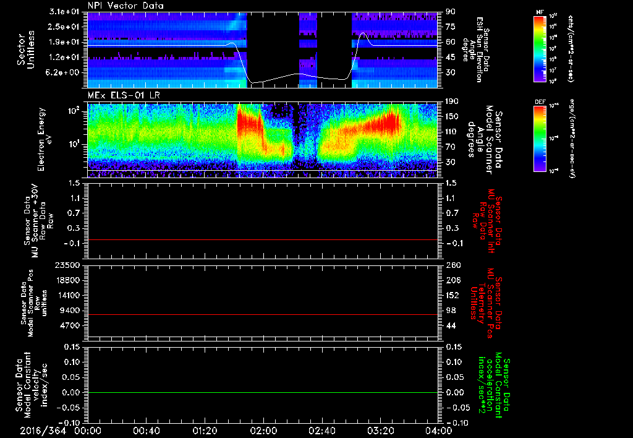
Task: Click the '3.1e+01' sector tick label
Action: pyautogui.click(x=64, y=12)
